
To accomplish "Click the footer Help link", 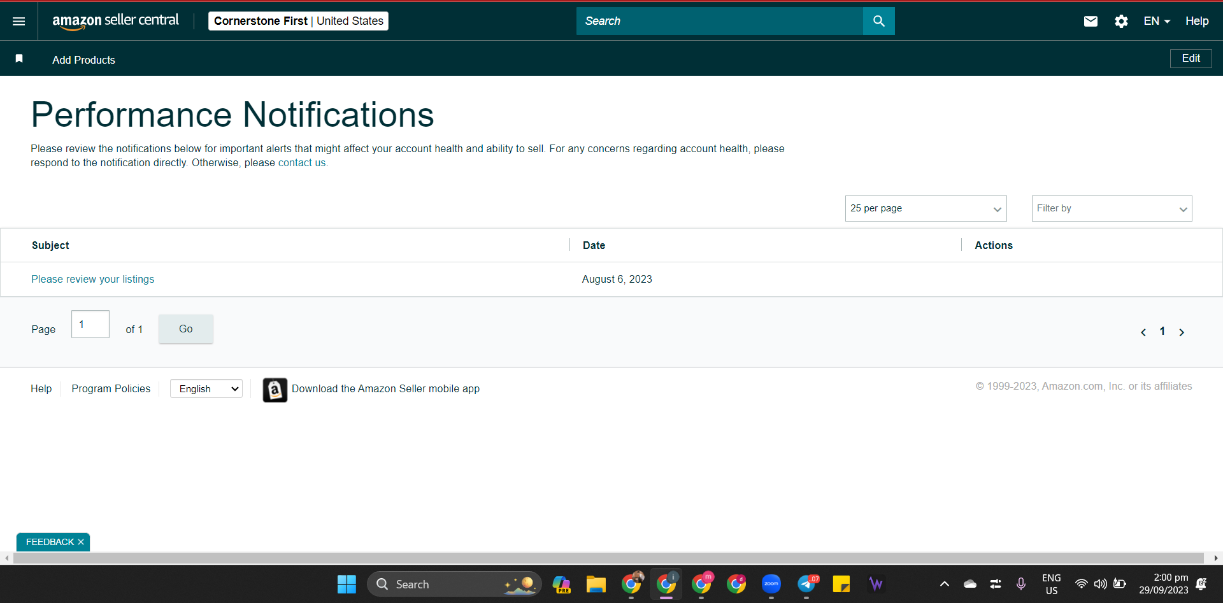I will point(41,388).
